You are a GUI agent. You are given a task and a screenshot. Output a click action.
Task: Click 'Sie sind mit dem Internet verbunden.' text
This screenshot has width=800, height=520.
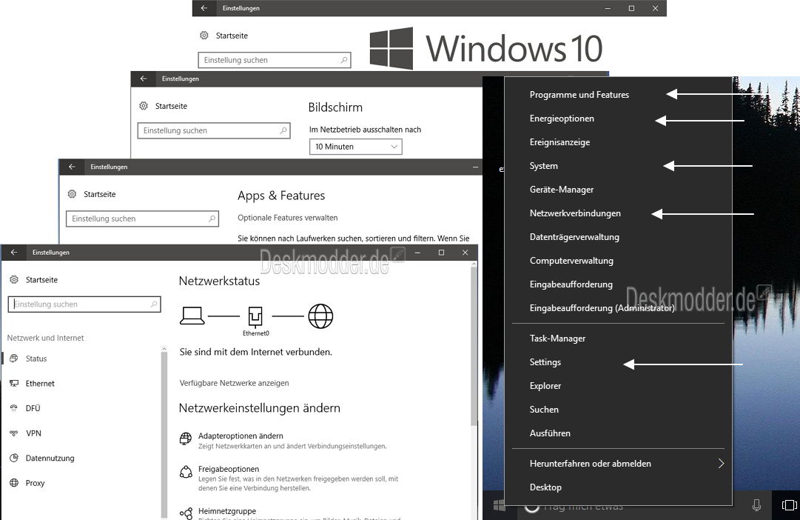tap(255, 352)
